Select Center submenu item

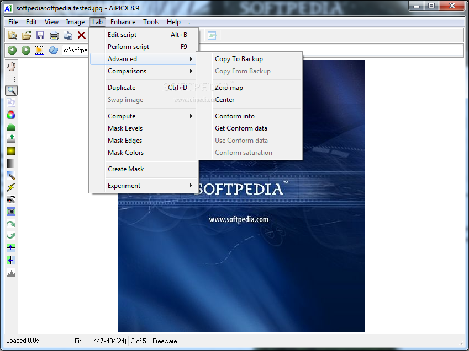pyautogui.click(x=249, y=100)
